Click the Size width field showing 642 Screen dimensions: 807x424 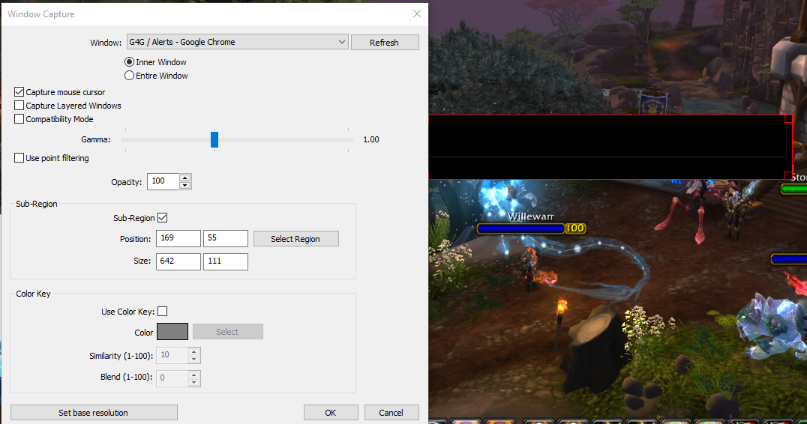(178, 261)
